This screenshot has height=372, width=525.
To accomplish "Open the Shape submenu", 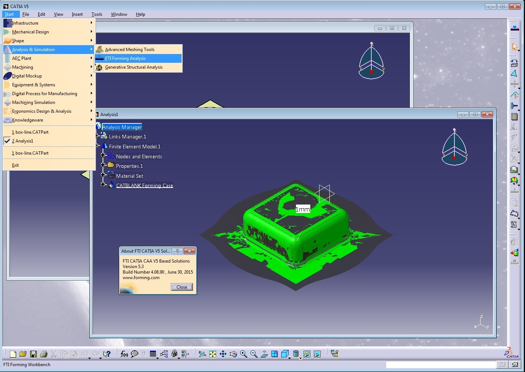I will 49,41.
